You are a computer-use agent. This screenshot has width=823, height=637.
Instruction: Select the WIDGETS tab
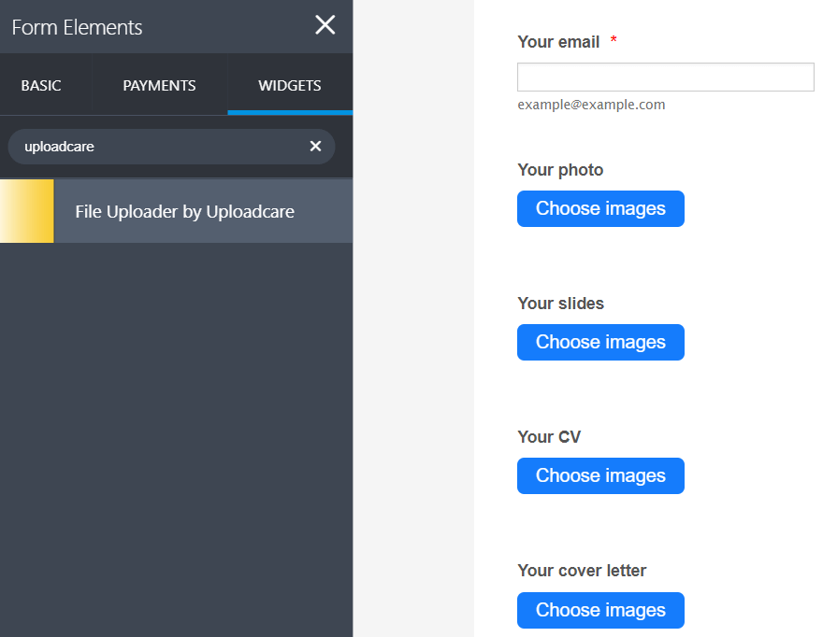pos(289,84)
